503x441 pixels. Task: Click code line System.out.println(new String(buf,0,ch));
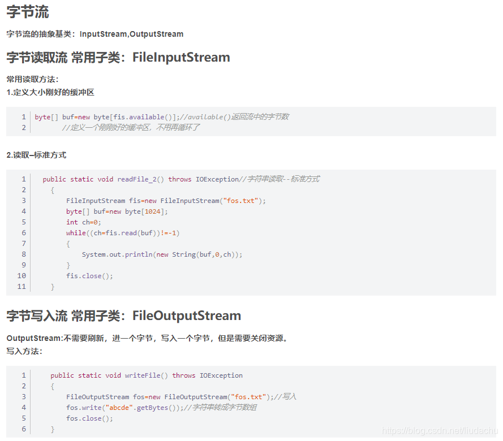pos(162,254)
